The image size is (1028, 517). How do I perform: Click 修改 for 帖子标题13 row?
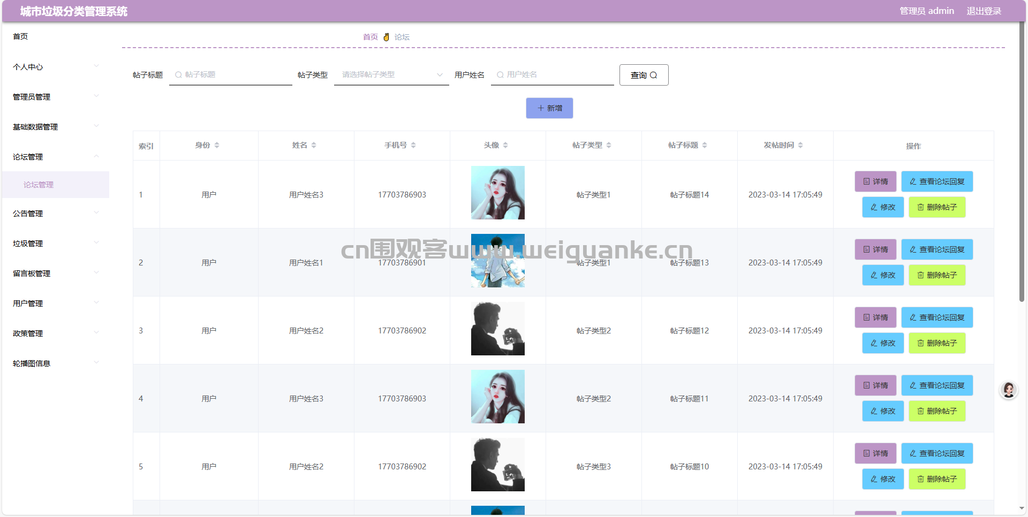coord(883,275)
